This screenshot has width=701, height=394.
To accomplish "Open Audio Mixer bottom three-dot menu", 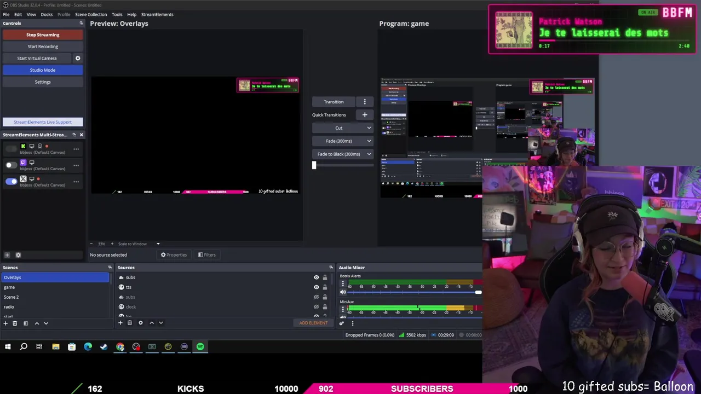I will 352,323.
